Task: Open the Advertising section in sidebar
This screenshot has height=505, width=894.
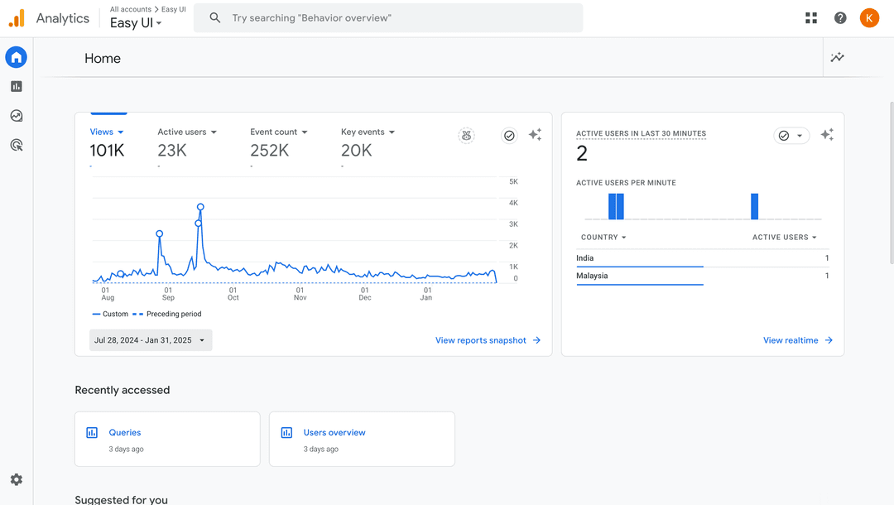Action: pyautogui.click(x=16, y=146)
